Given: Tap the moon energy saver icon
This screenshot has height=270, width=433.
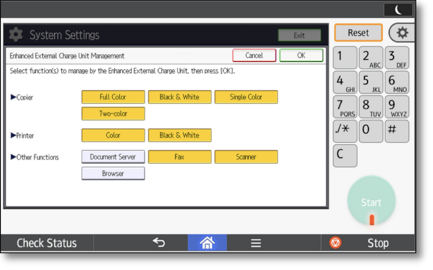Looking at the screenshot, I should [398, 10].
